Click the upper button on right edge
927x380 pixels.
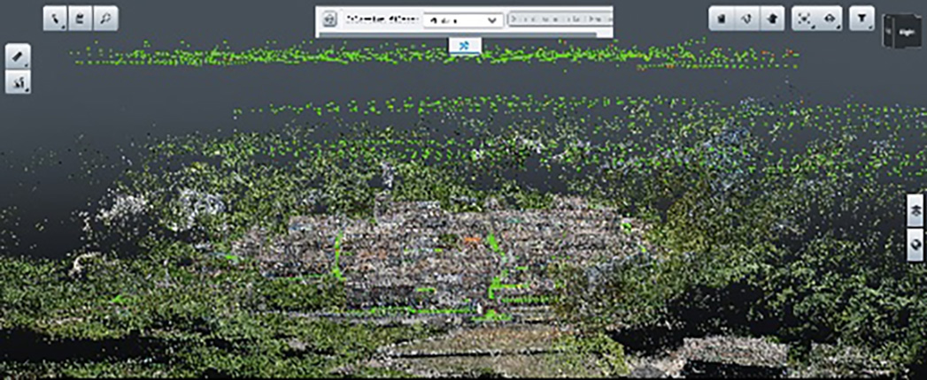(916, 210)
